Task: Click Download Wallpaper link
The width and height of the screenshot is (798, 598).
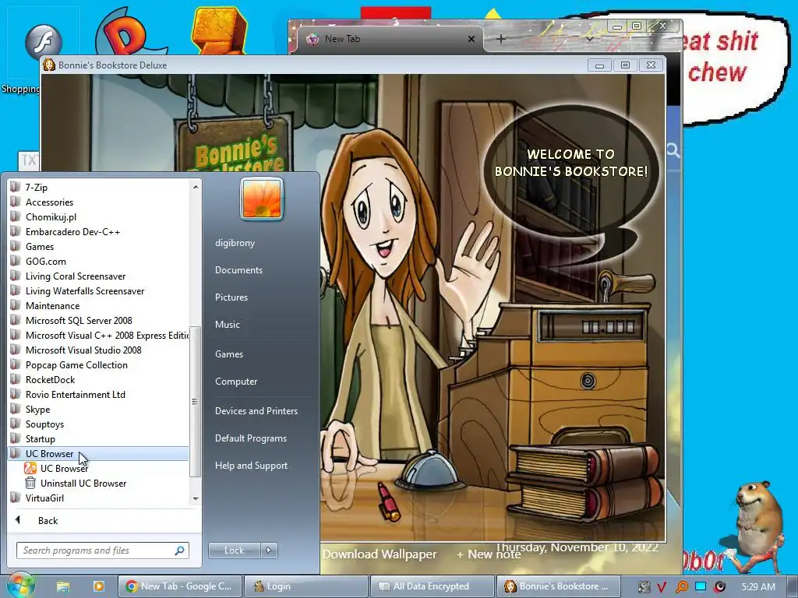Action: tap(380, 554)
